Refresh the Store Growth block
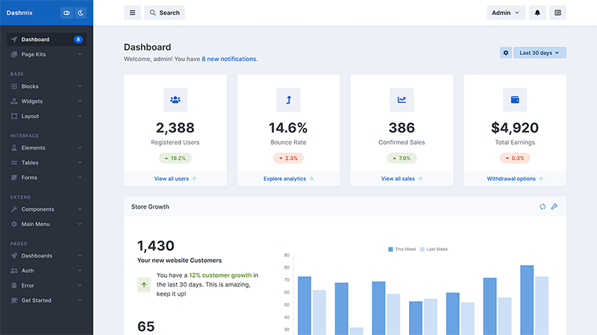The height and width of the screenshot is (335, 597). (543, 206)
